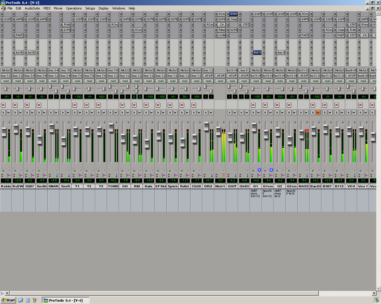Screen dimensions: 381x304
Task: Open the Mc/Ln1 input selector on Kckln
Action: point(6,70)
